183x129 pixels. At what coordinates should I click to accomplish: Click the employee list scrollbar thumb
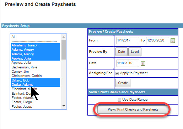coord(64,50)
